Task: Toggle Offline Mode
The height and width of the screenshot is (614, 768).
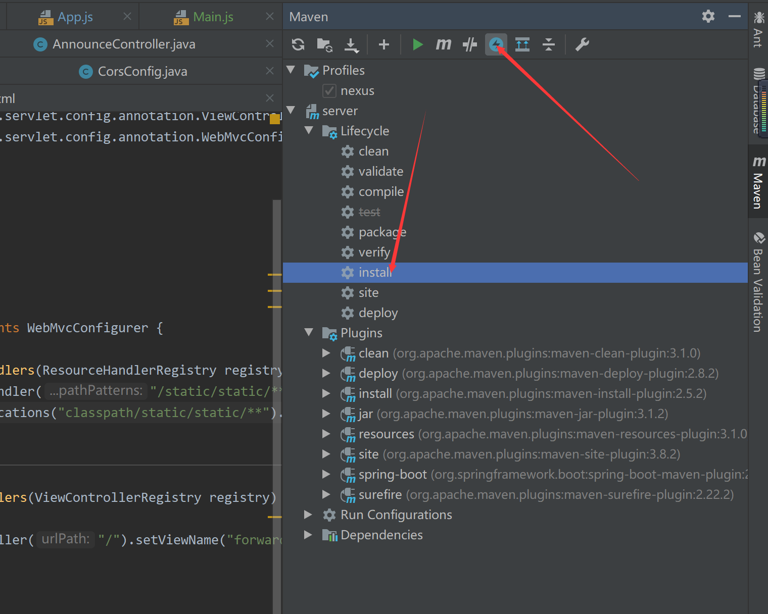Action: [496, 44]
